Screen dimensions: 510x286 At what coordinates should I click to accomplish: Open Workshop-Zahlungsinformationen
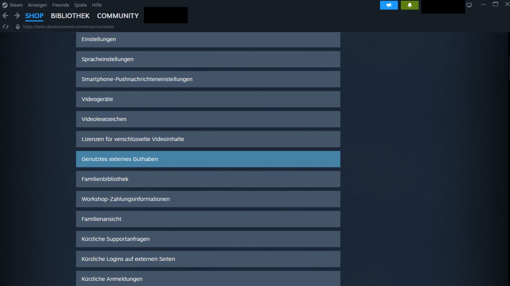point(208,199)
